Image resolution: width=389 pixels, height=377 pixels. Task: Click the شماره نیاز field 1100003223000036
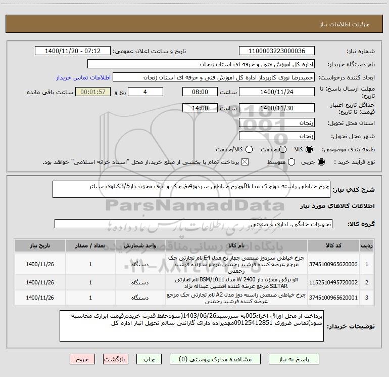pos(277,51)
